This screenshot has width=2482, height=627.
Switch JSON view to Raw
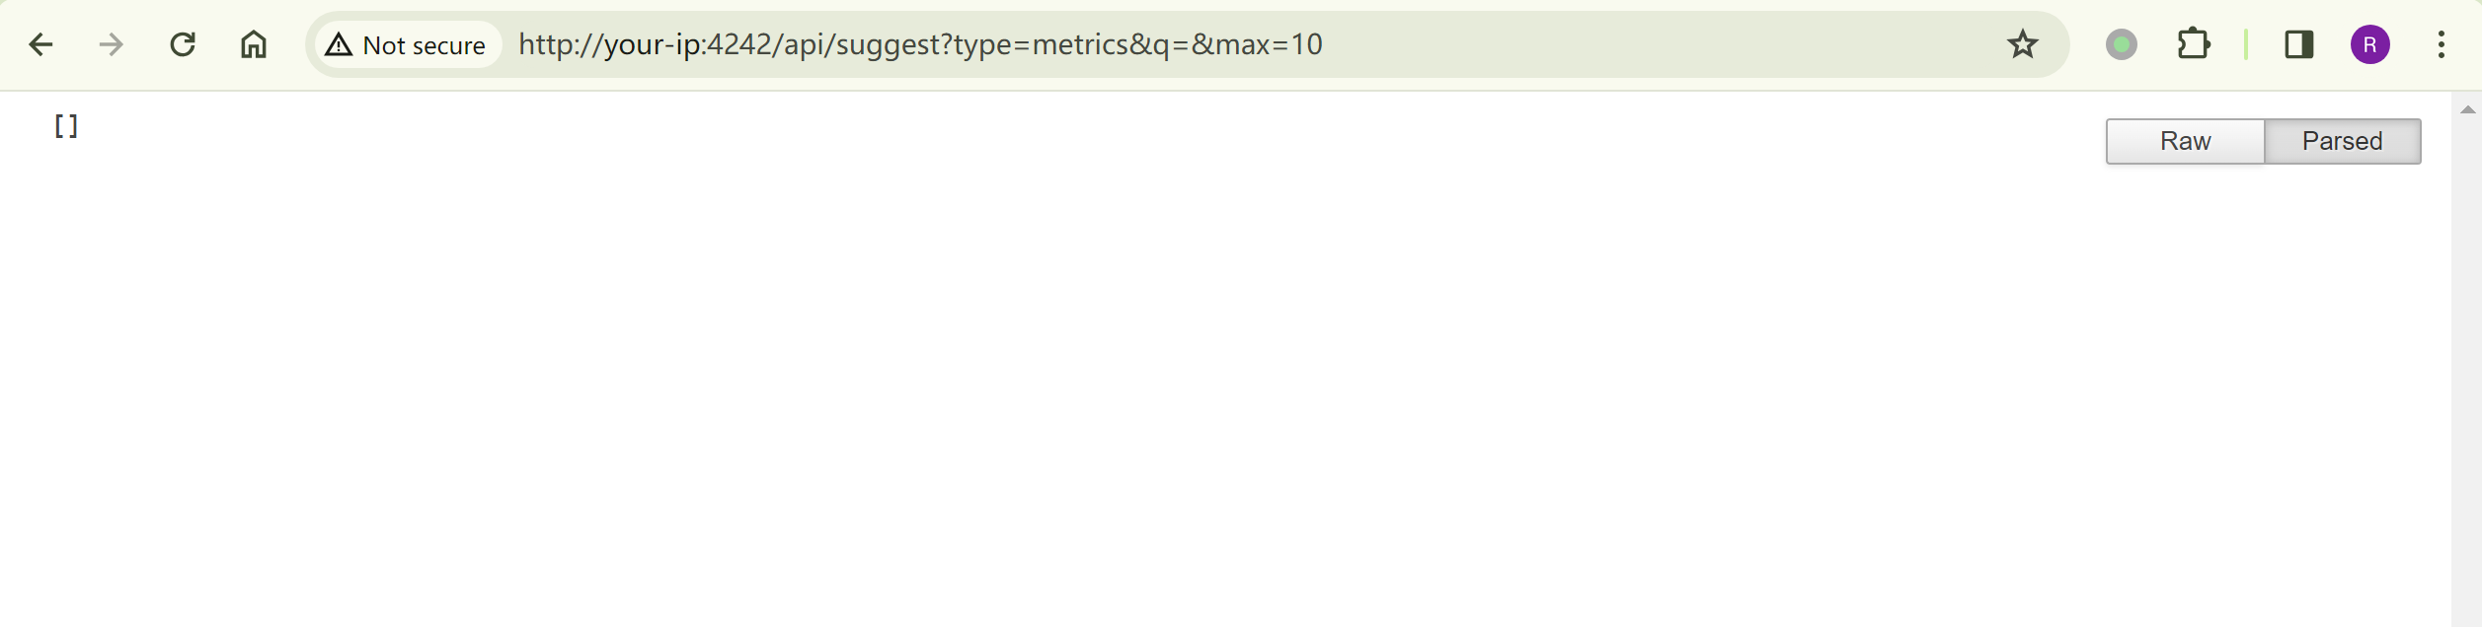pyautogui.click(x=2185, y=141)
